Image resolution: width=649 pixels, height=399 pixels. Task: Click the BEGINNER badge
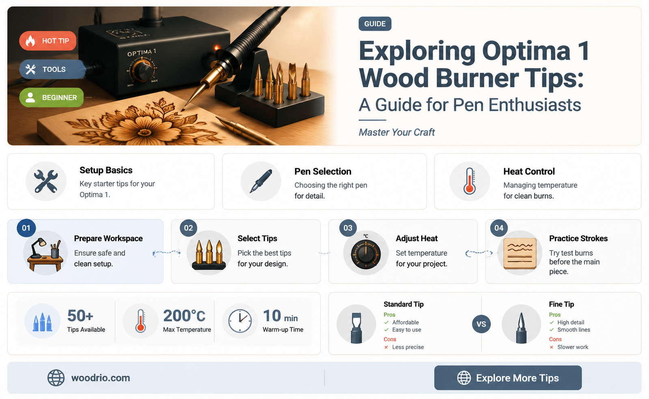tap(52, 98)
